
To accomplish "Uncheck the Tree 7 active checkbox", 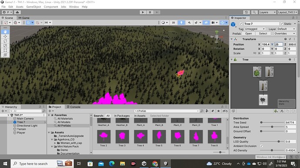I will pyautogui.click(x=241, y=24).
